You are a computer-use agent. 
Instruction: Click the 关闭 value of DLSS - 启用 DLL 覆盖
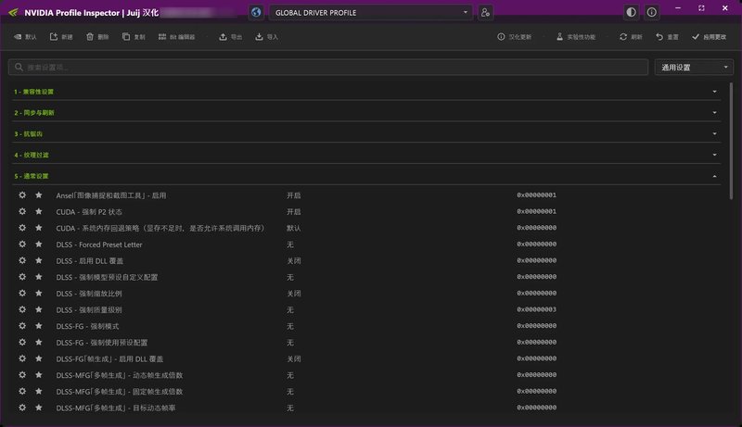[x=293, y=260]
